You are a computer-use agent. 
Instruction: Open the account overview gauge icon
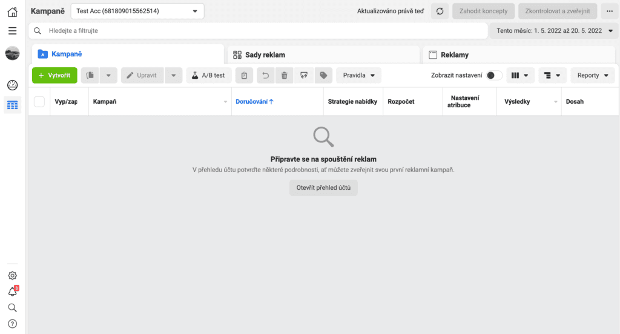coord(12,85)
